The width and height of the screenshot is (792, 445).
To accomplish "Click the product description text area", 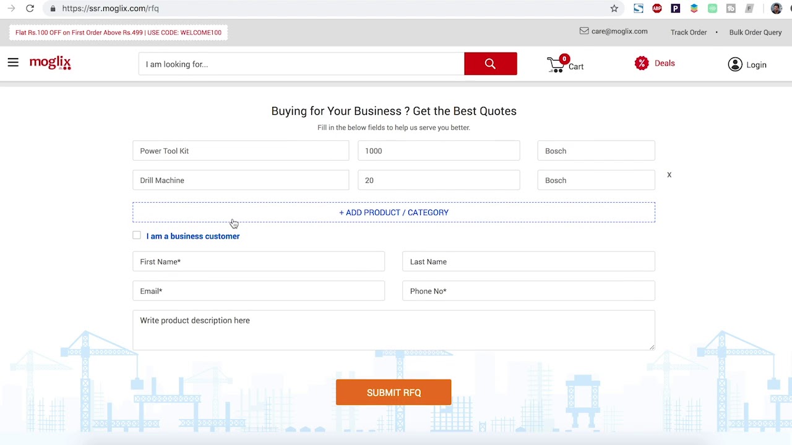I will point(394,330).
